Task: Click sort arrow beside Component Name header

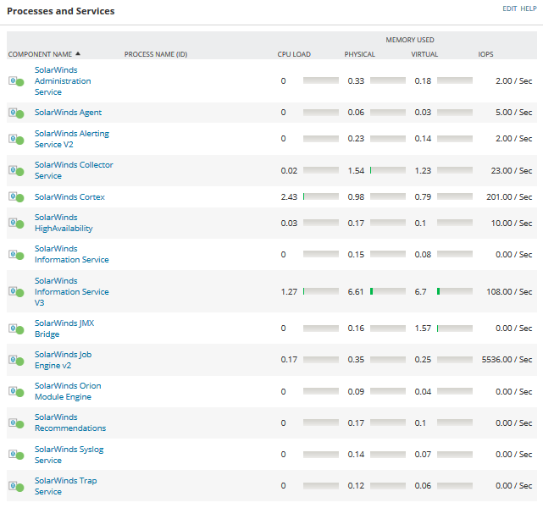Action: (x=78, y=53)
